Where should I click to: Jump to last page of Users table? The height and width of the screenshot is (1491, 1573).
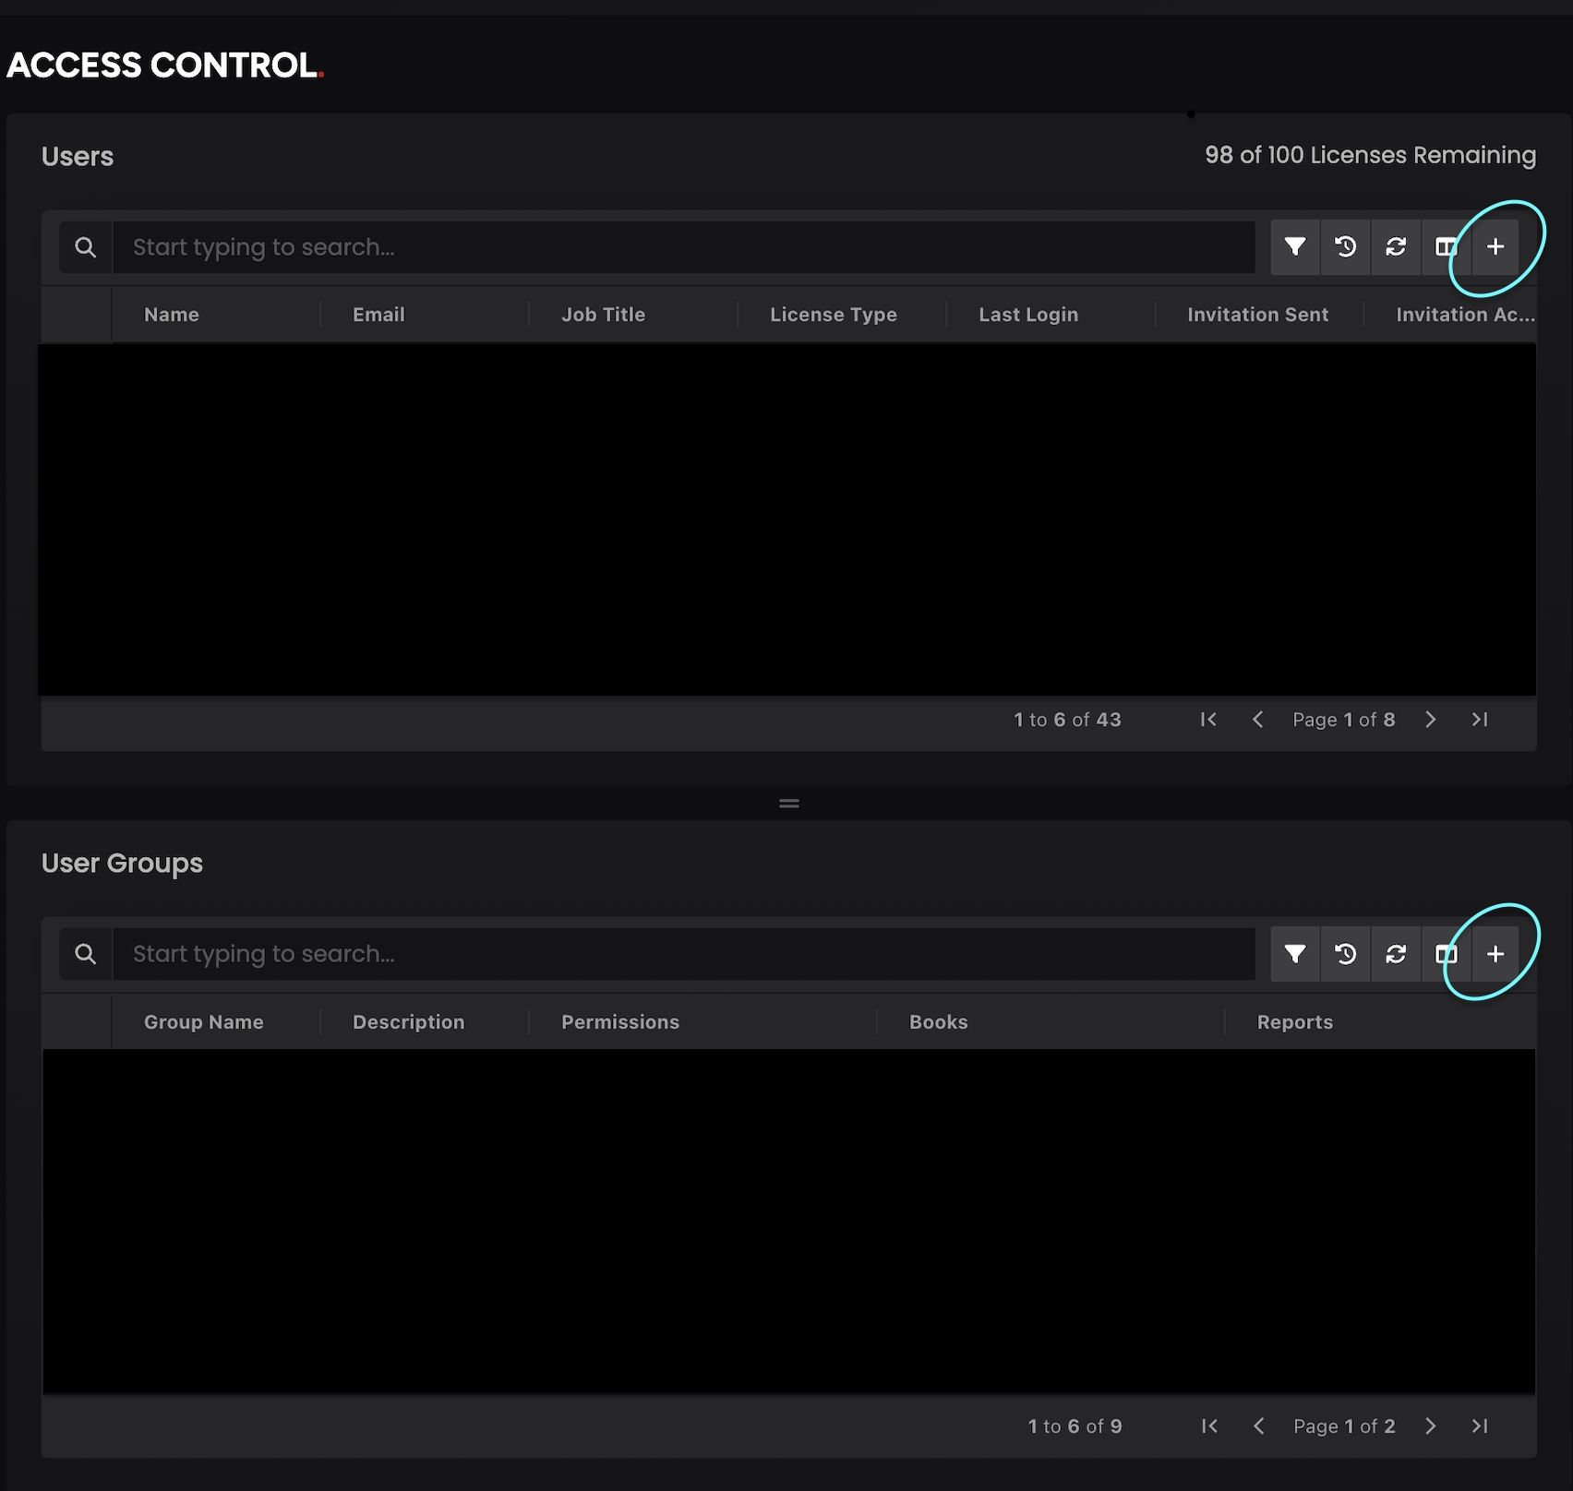1480,720
